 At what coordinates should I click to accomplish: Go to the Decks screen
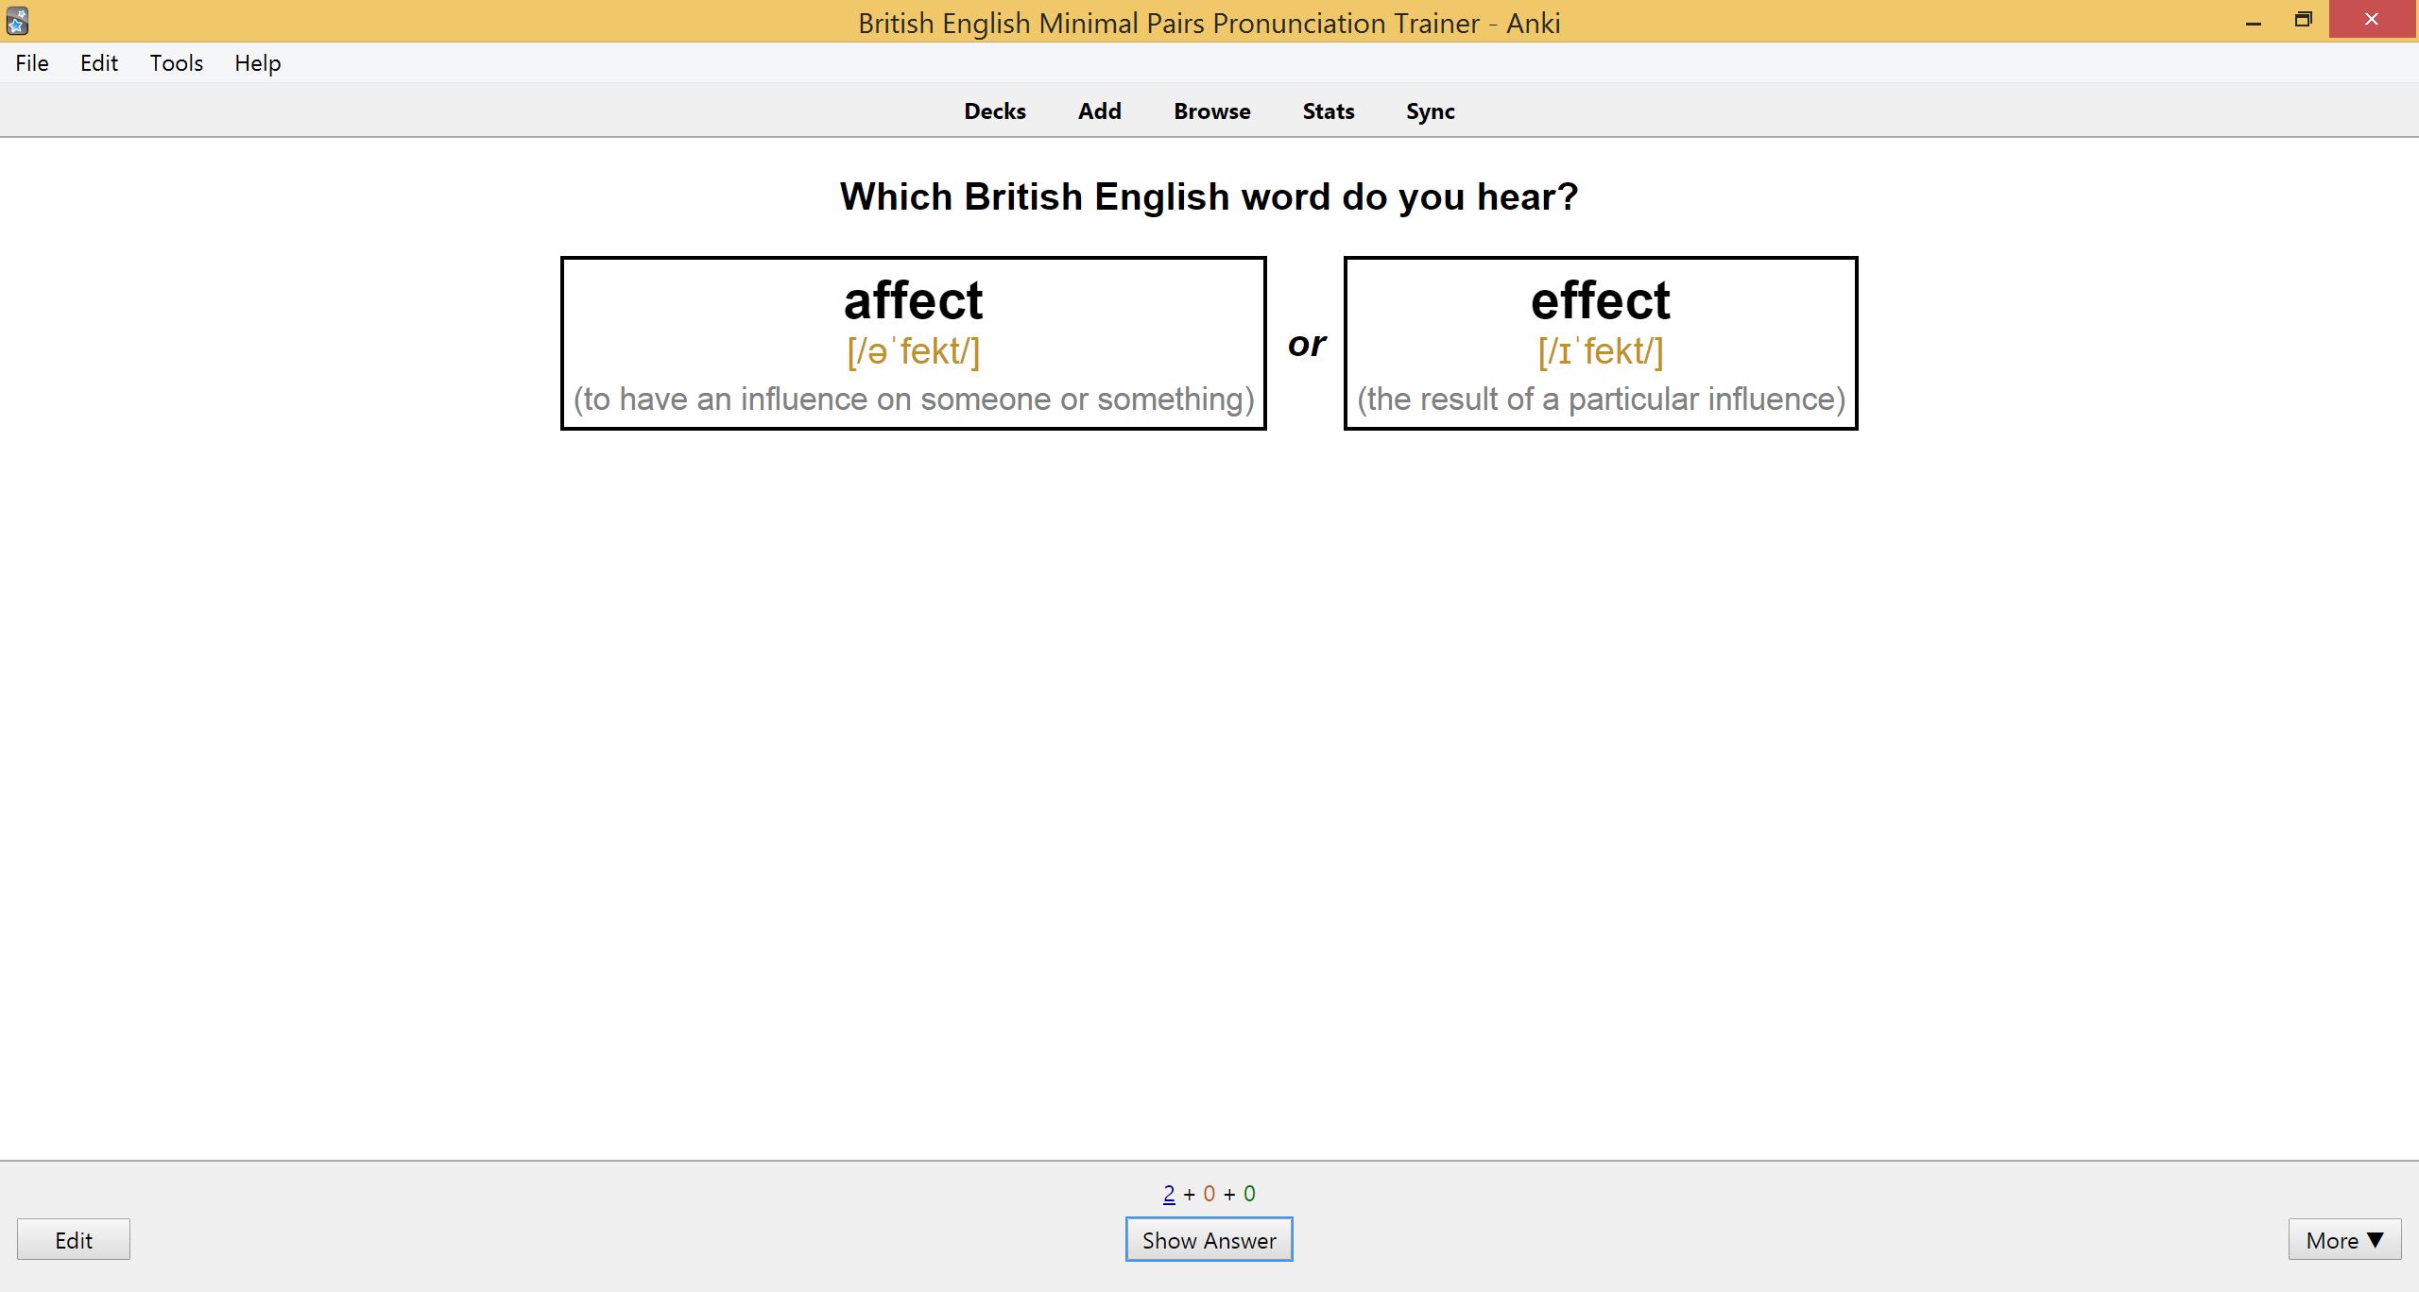[x=994, y=111]
